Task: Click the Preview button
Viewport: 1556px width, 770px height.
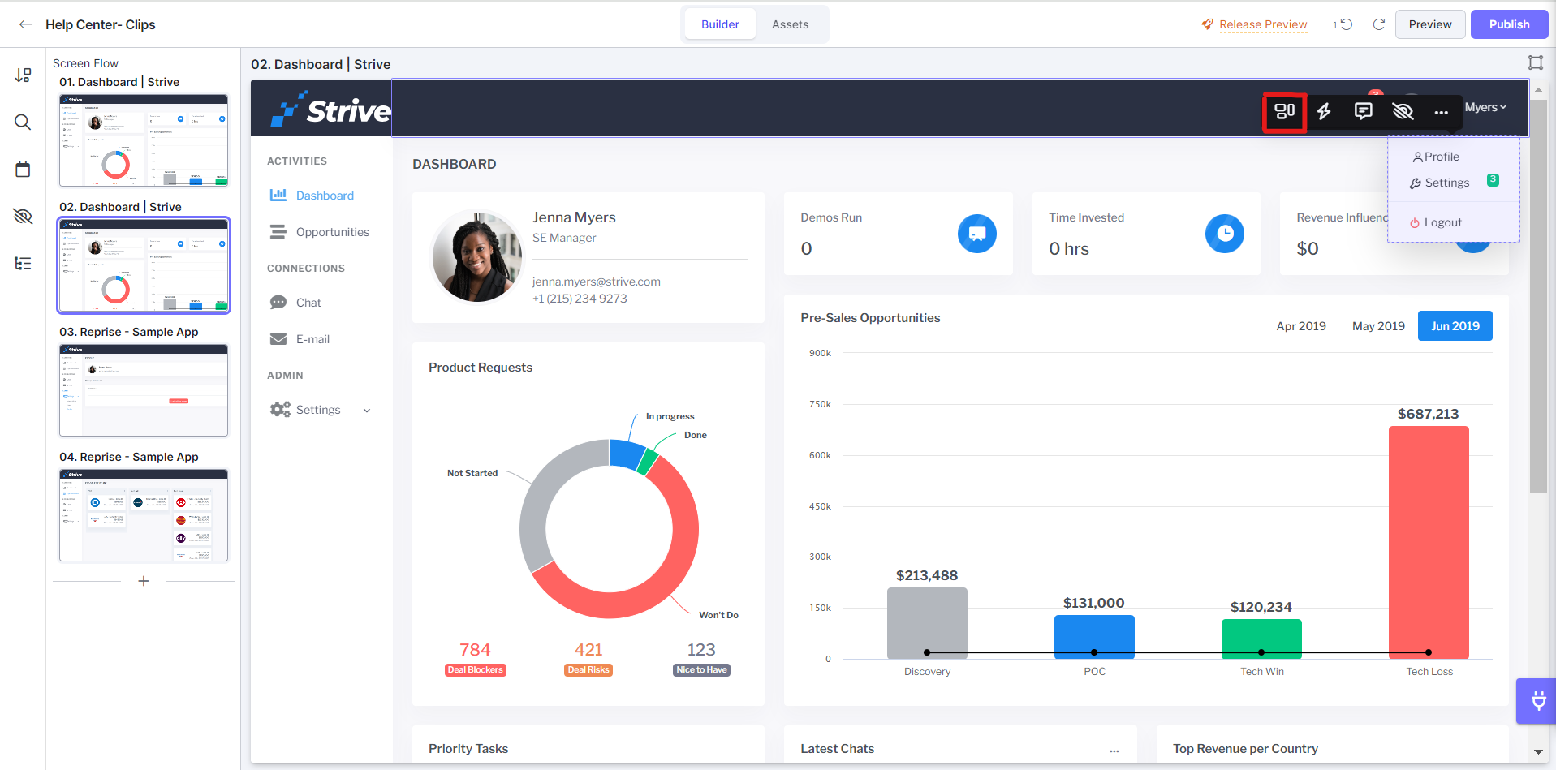Action: tap(1430, 24)
